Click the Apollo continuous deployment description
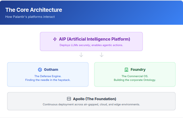The height and width of the screenshot is (118, 183). coord(91,104)
